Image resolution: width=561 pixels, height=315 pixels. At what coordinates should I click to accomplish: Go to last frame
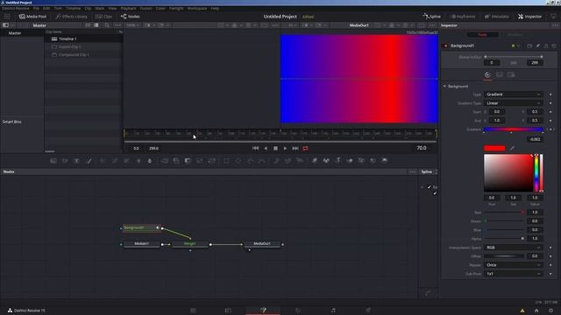click(x=295, y=148)
